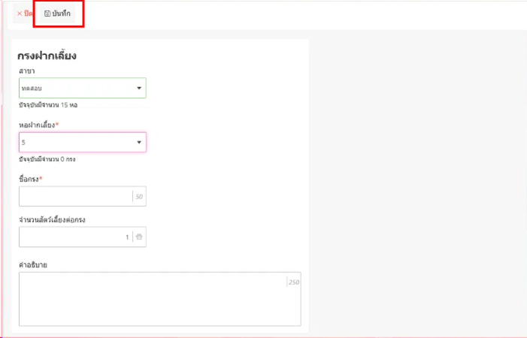Click the 50 character counter in ชื่อกรง
Screen dimensions: 527x338
tap(139, 197)
